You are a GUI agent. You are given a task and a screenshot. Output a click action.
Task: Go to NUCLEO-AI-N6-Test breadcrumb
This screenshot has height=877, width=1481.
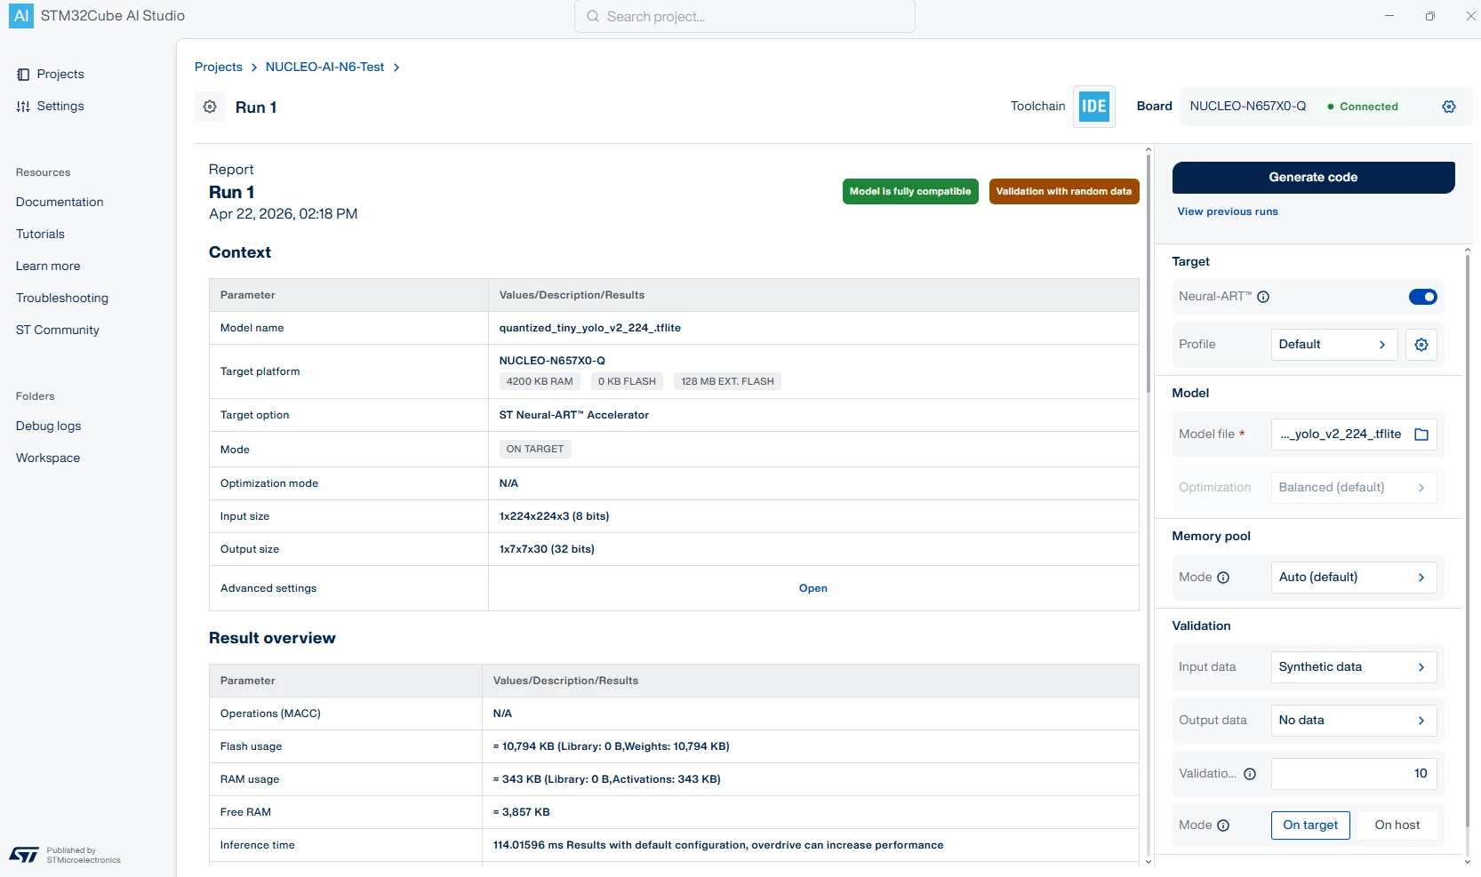coord(325,68)
